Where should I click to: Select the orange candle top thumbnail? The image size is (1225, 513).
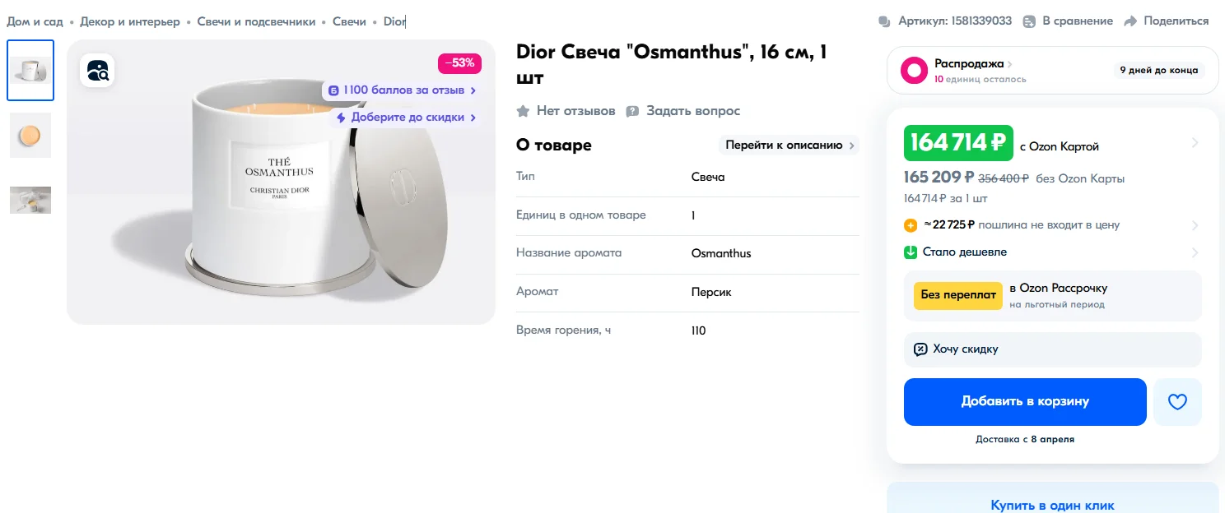click(x=30, y=136)
